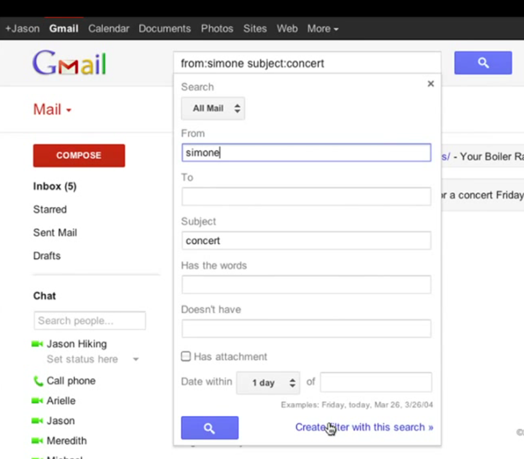
Task: Open Sites from the top bar
Action: 255,29
